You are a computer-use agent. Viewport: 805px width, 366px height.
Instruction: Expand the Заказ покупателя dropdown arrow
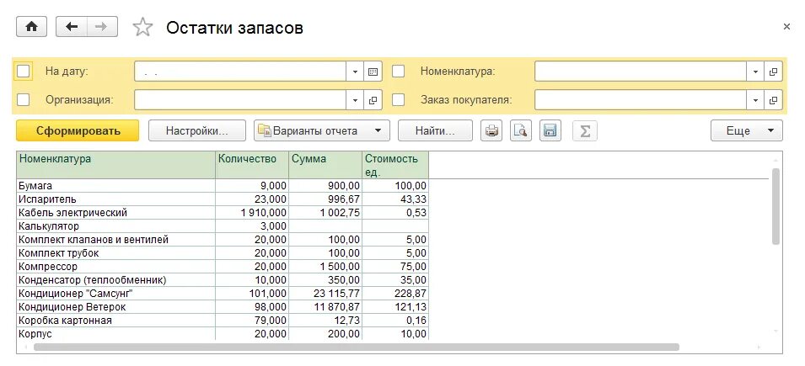(x=755, y=100)
